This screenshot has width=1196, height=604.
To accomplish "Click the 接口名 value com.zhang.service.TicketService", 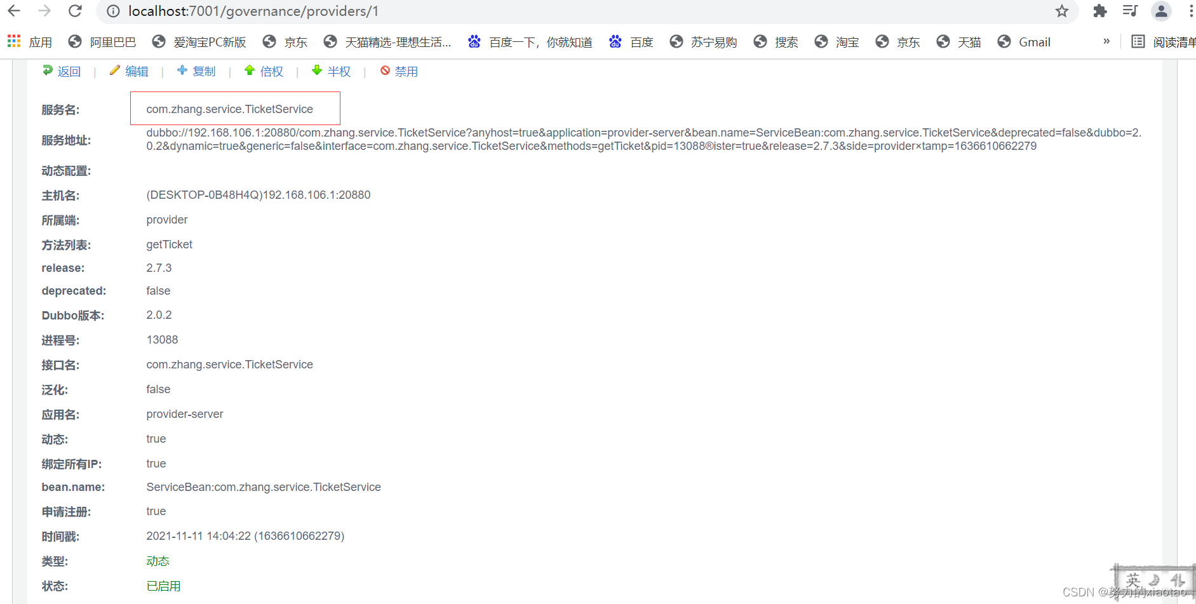I will 230,365.
